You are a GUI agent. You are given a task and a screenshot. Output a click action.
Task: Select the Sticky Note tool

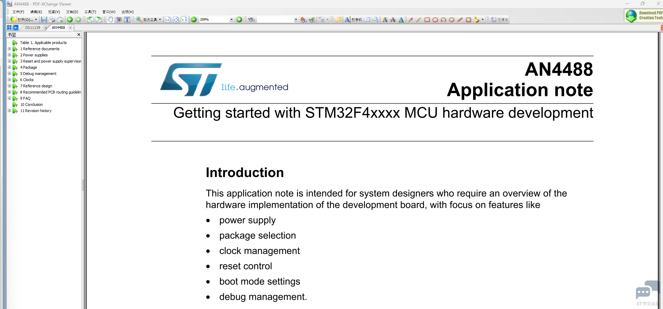tap(338, 20)
